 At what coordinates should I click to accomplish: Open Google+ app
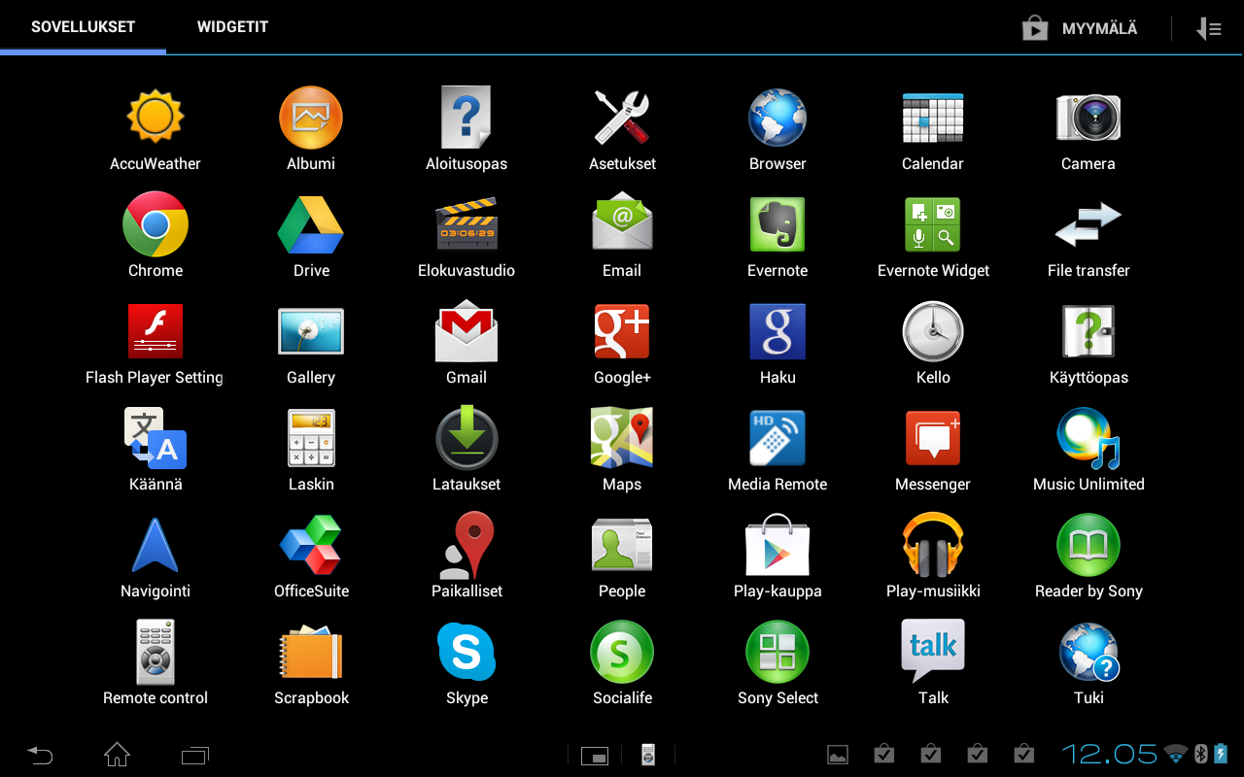click(622, 331)
